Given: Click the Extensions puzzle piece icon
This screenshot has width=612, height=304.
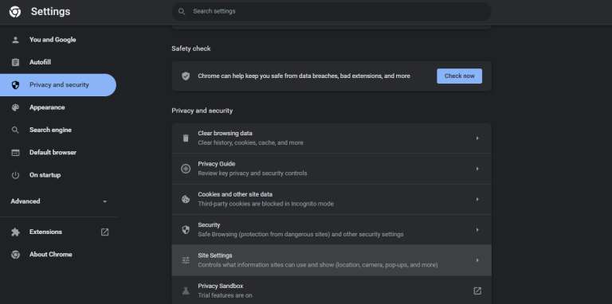Looking at the screenshot, I should 15,232.
